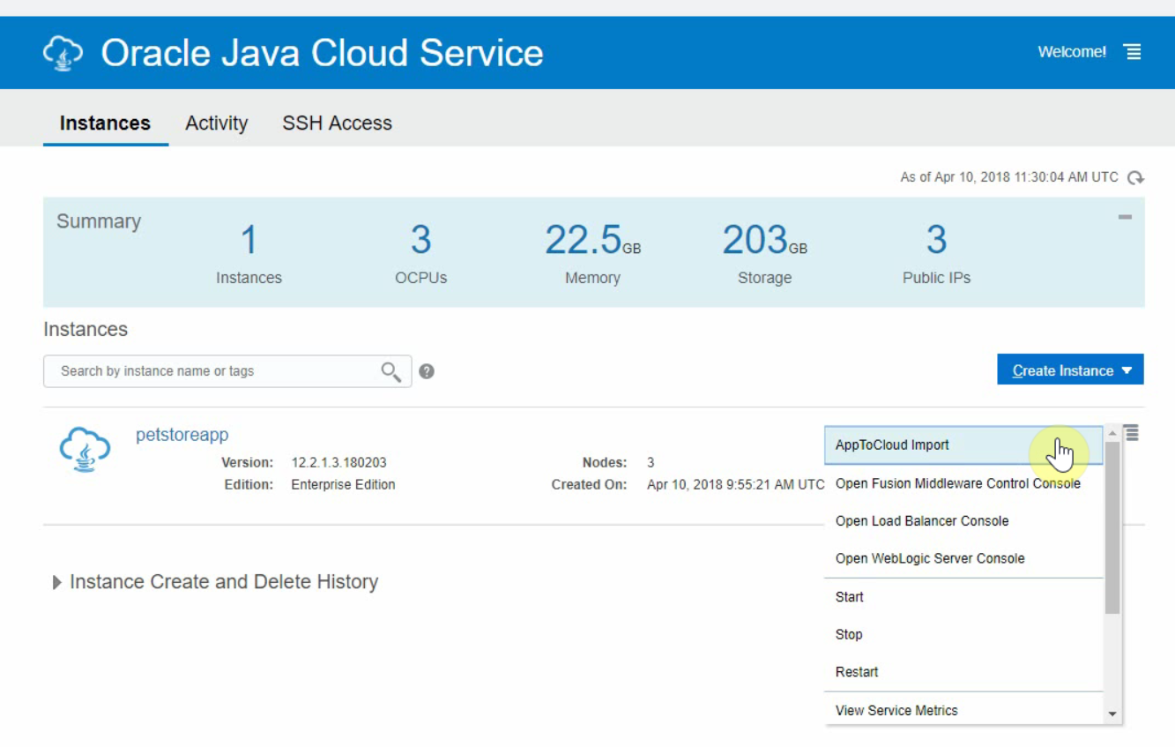Click the Enterprise Edition text

(343, 485)
